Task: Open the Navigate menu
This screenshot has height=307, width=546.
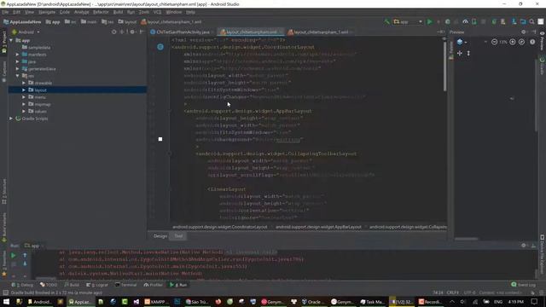Action: (x=47, y=12)
